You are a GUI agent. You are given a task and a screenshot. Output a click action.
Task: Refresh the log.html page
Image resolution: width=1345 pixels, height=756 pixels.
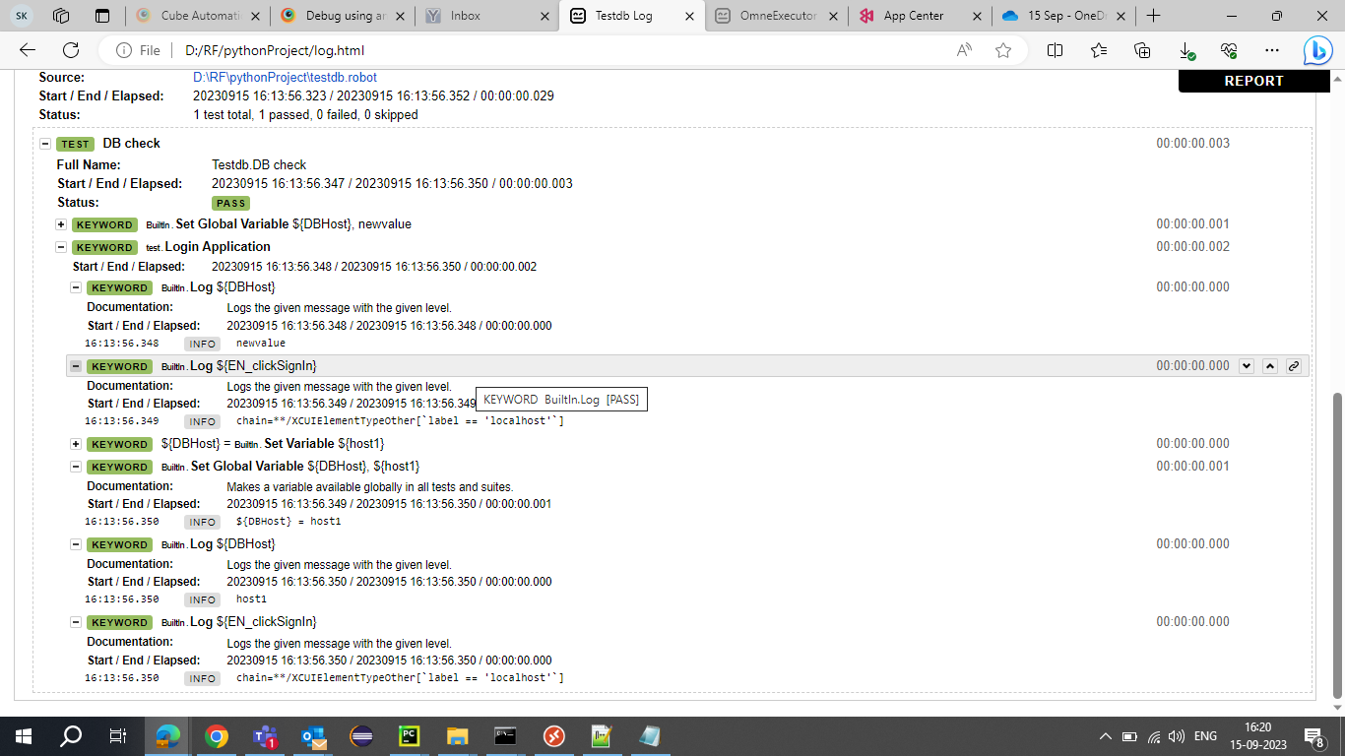point(69,50)
